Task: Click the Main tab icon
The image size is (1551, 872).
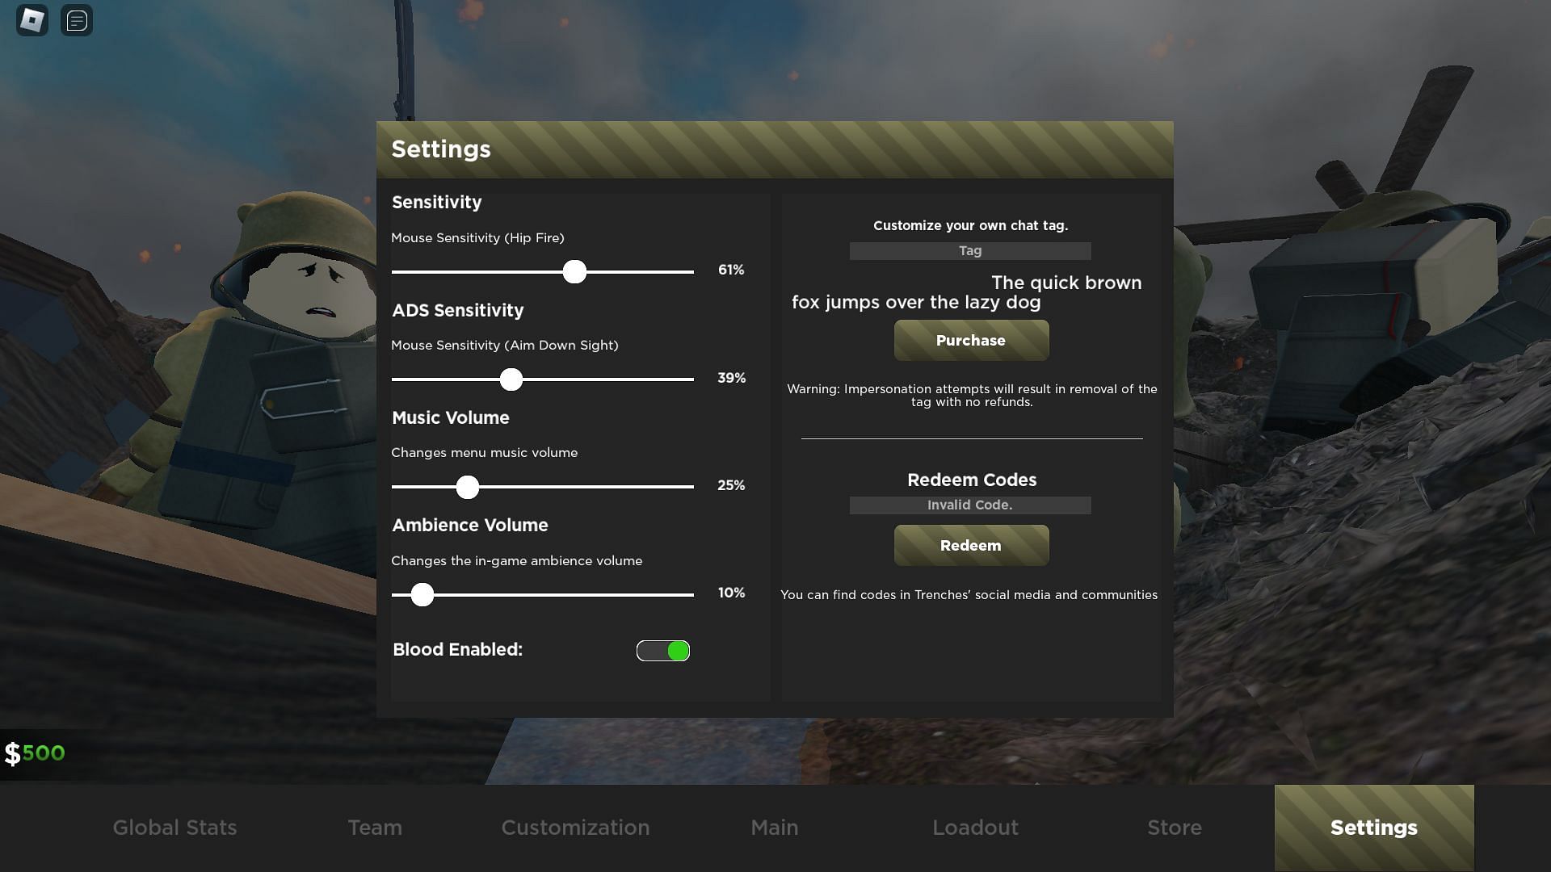Action: coord(775,828)
